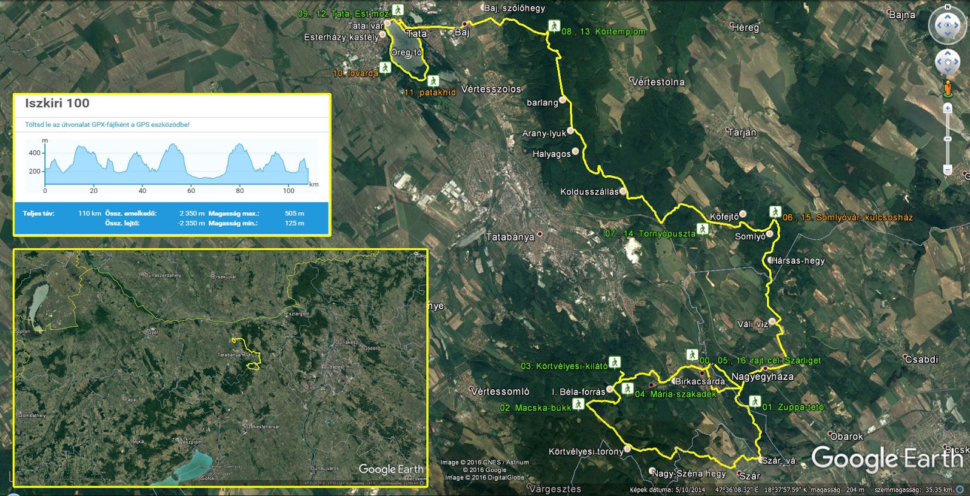Click hiker icon for 04. Mária-szakadék
Viewport: 970px width, 496px height.
pyautogui.click(x=627, y=389)
